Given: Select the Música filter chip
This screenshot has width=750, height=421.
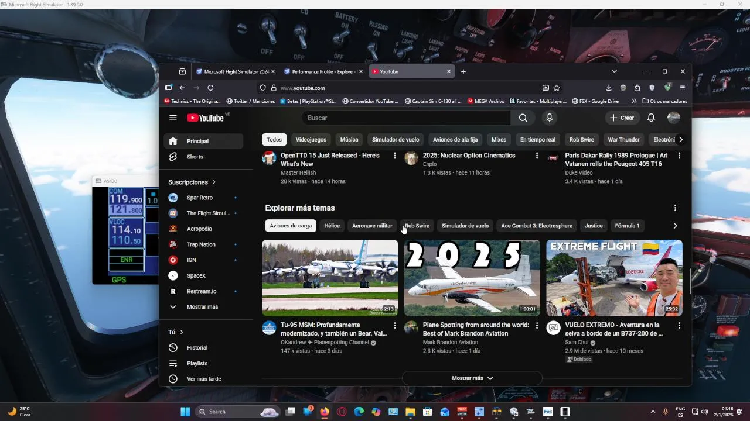Looking at the screenshot, I should [x=349, y=140].
